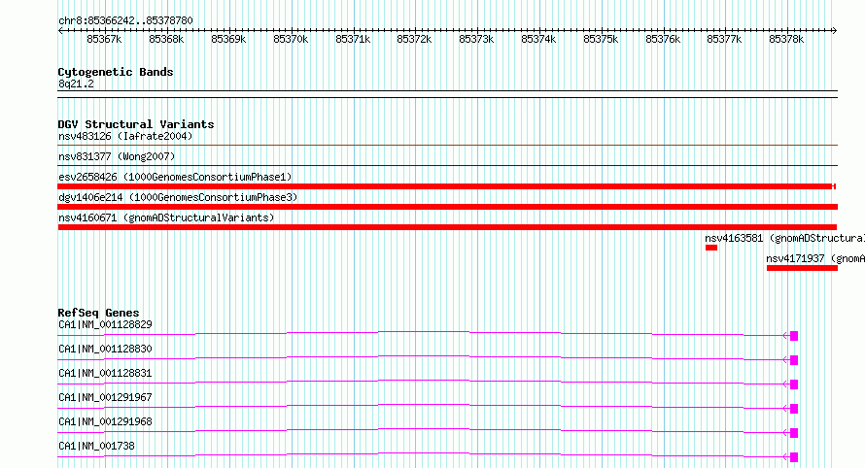865x468 pixels.
Task: Click the 85377k ruler tick label
Action: point(724,39)
